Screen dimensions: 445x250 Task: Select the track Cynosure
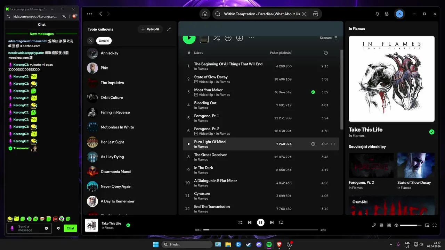(202, 194)
